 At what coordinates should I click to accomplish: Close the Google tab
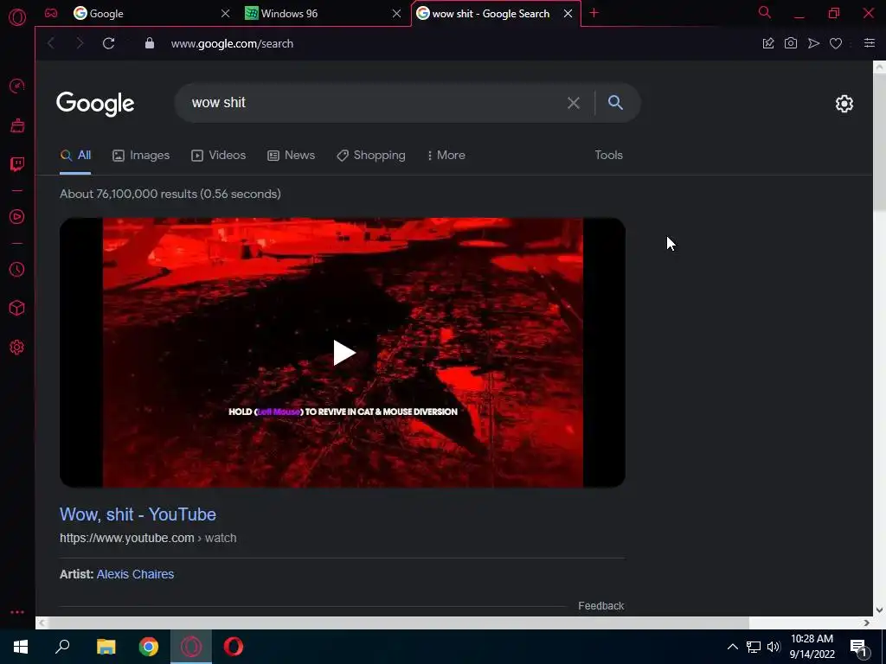point(225,13)
